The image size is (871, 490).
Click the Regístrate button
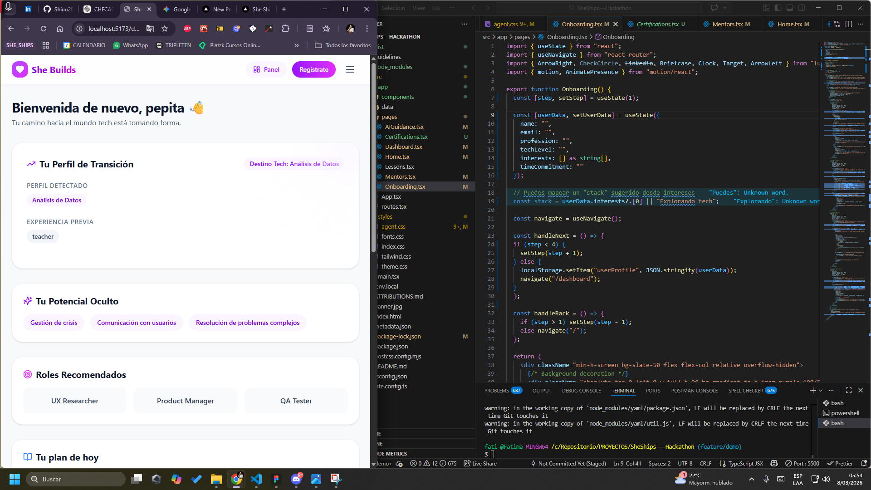click(313, 69)
